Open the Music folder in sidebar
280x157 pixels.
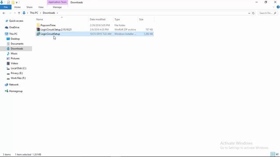pyautogui.click(x=14, y=54)
